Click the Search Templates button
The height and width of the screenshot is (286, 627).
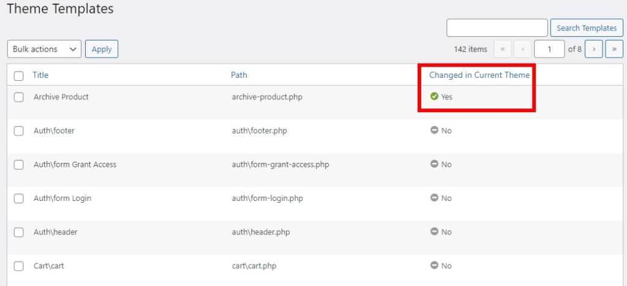587,28
